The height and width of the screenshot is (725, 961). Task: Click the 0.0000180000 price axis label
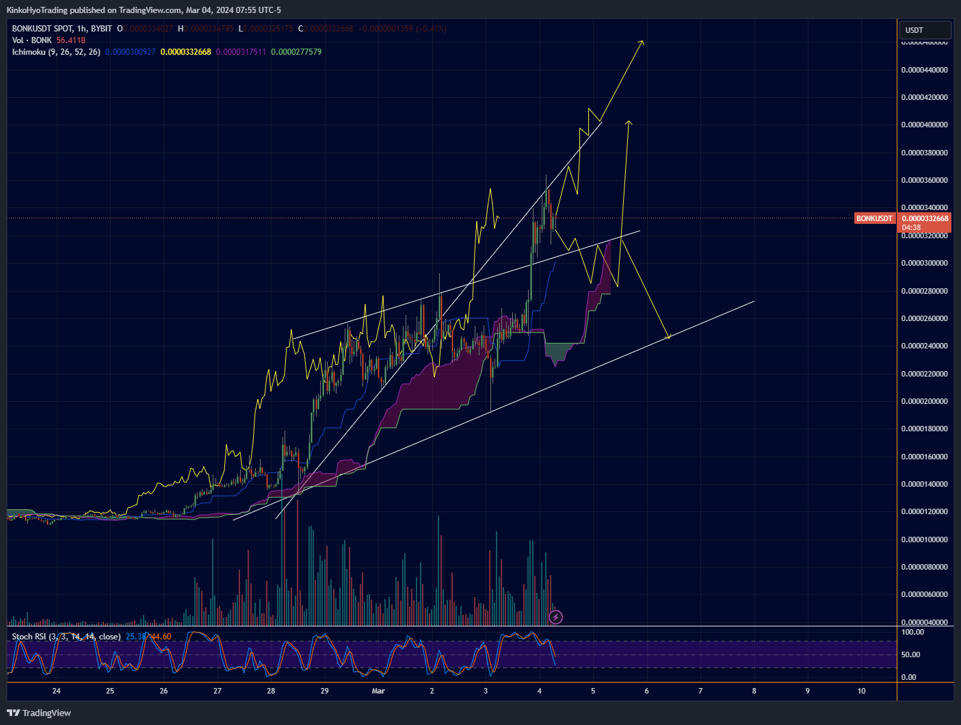(x=924, y=429)
